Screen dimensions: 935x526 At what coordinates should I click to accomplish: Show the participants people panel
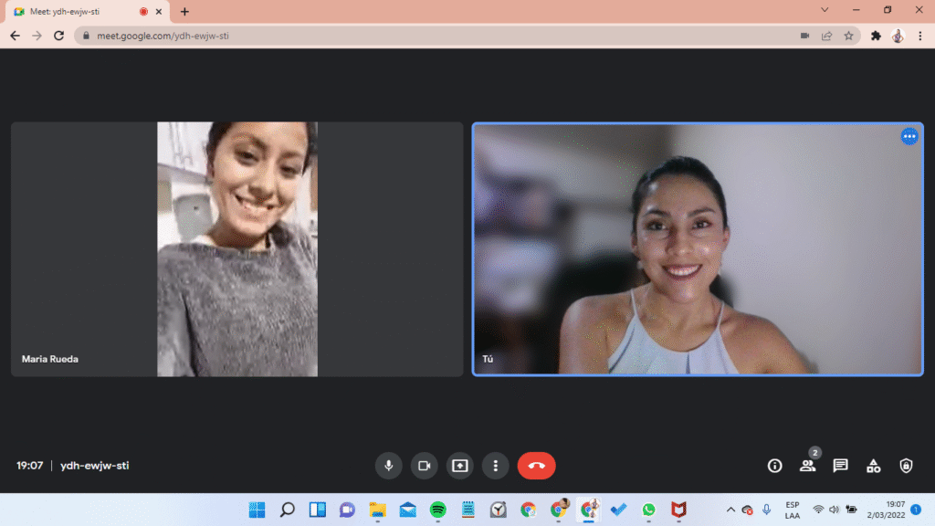tap(807, 466)
